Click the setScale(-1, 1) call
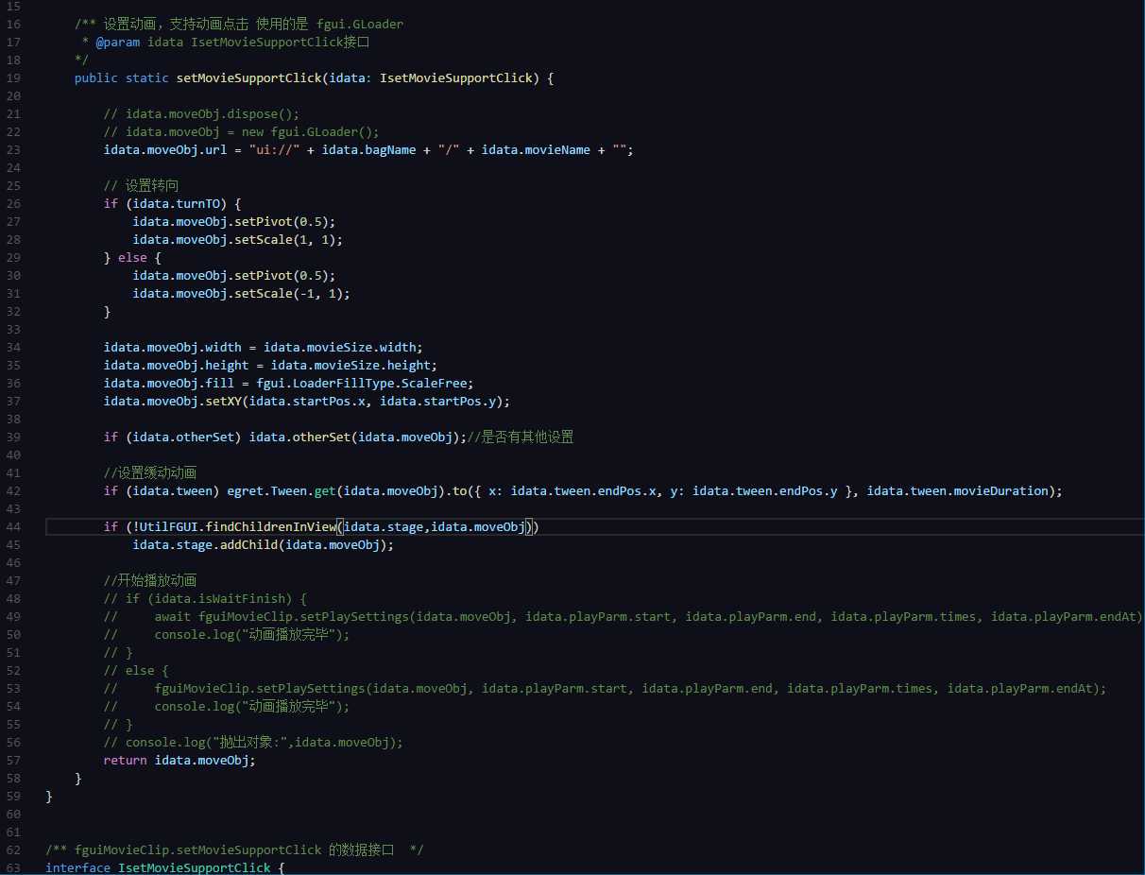 288,294
